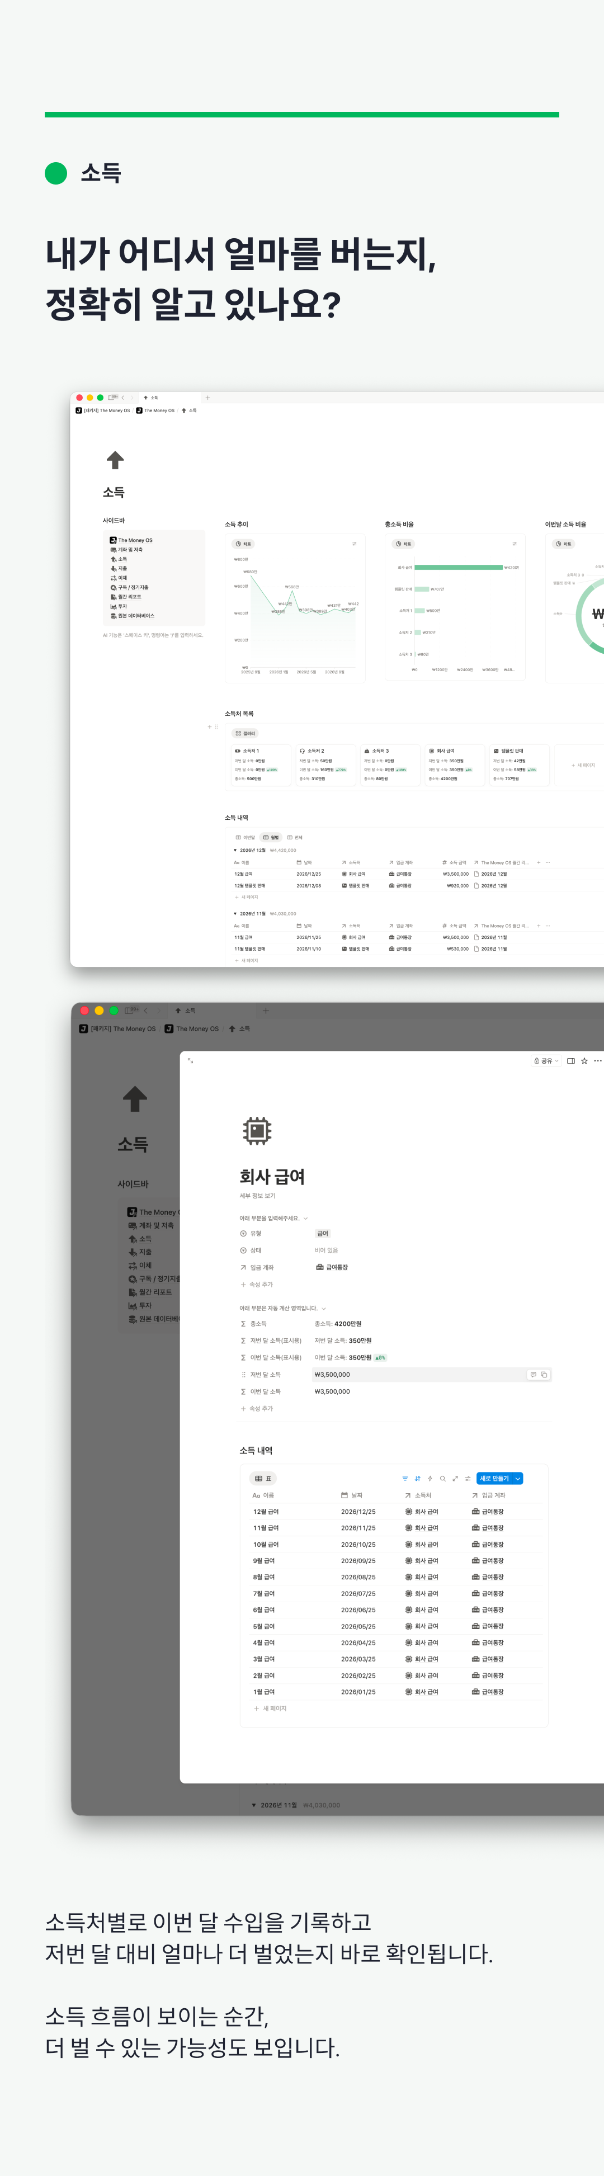The image size is (604, 2176).
Task: Open the page more options ellipsis icon
Action: (x=597, y=1061)
